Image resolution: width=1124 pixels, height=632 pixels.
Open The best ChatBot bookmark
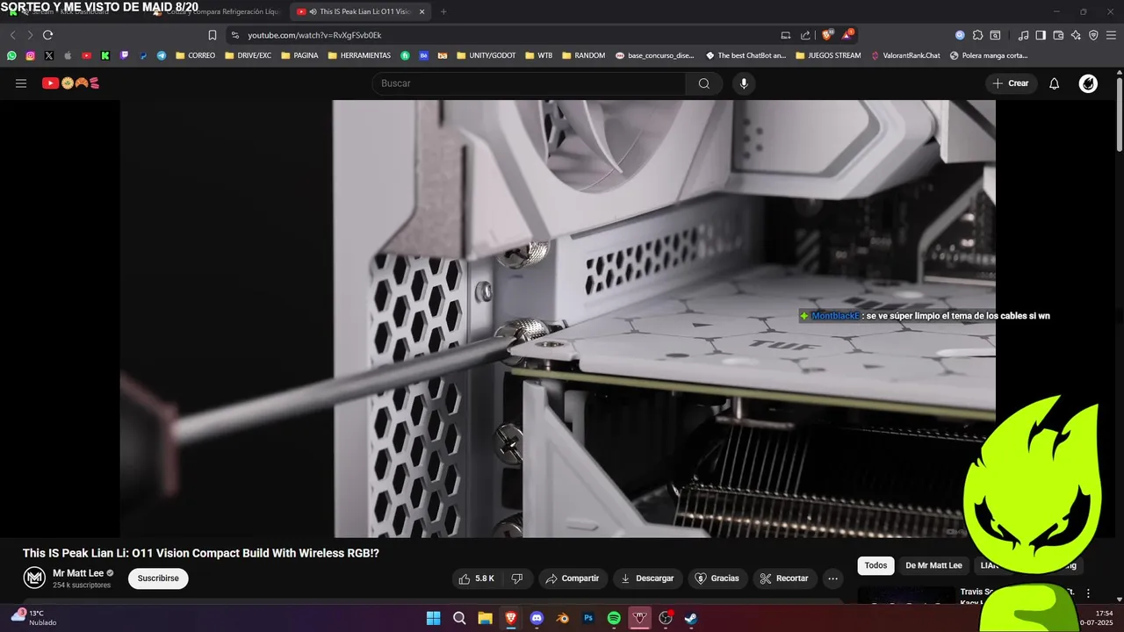[x=746, y=55]
